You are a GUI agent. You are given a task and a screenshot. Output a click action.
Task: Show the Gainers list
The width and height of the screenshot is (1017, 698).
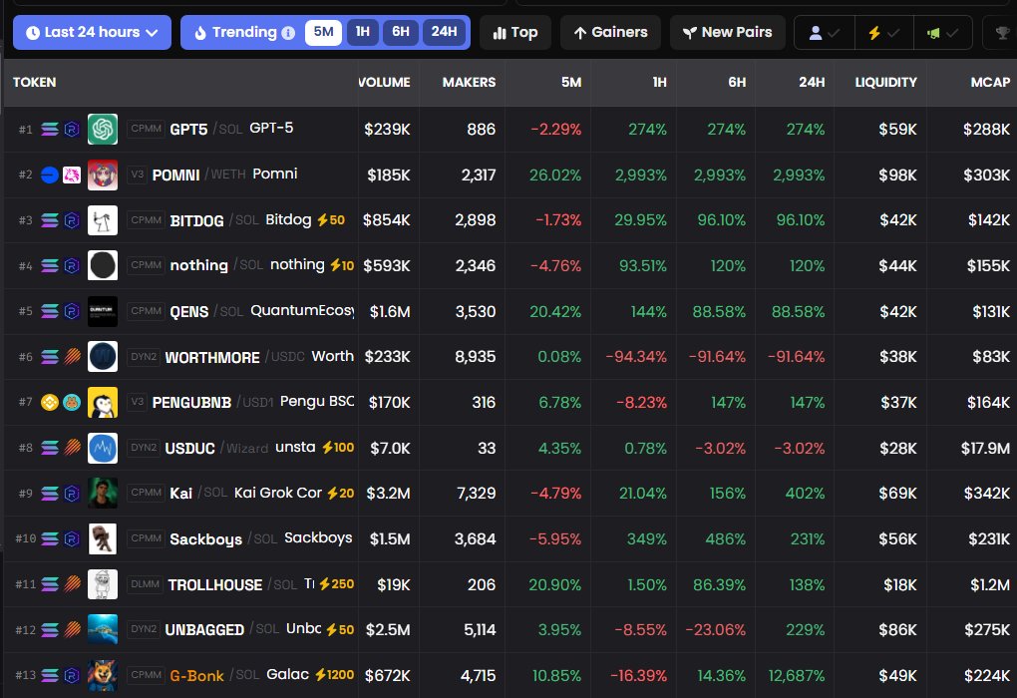(x=610, y=33)
